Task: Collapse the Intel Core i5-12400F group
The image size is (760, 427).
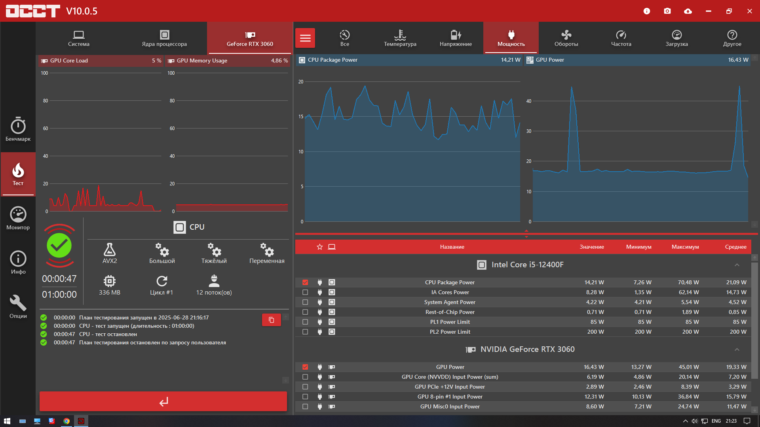Action: 737,265
